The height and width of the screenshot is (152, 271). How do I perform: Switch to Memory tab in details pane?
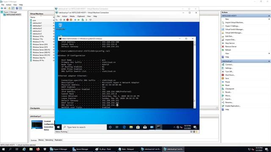[41, 140]
